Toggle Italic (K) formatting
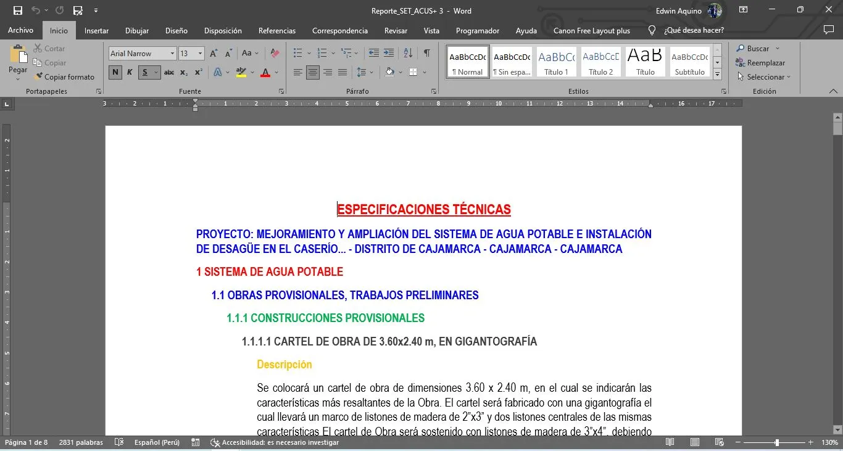The width and height of the screenshot is (843, 451). (130, 72)
